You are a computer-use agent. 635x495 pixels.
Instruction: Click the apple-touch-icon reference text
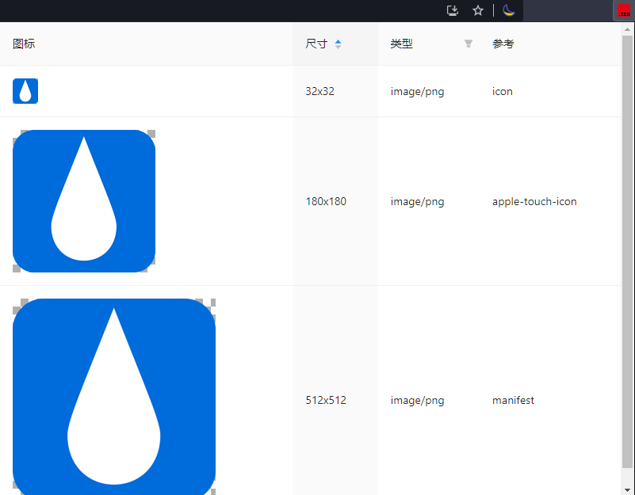tap(534, 201)
